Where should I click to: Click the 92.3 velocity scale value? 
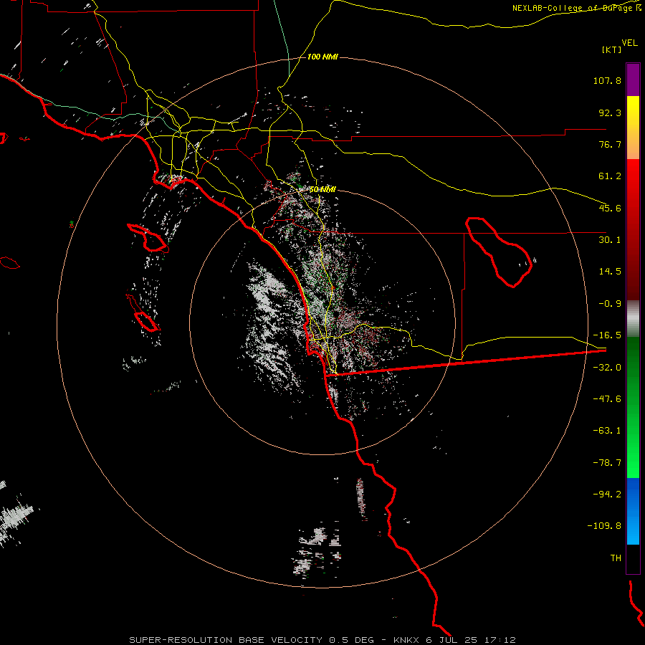click(610, 113)
